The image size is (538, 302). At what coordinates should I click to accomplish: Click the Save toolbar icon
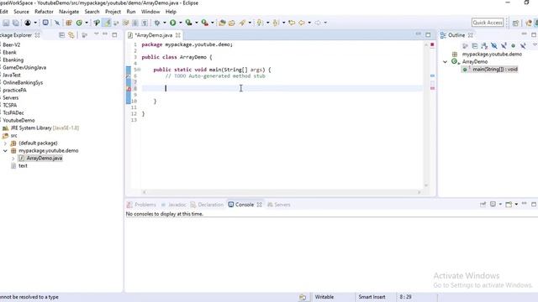coord(6,23)
